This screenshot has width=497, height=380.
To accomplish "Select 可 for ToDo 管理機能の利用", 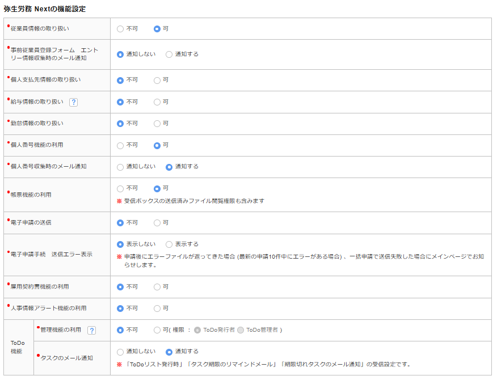I will [x=157, y=330].
